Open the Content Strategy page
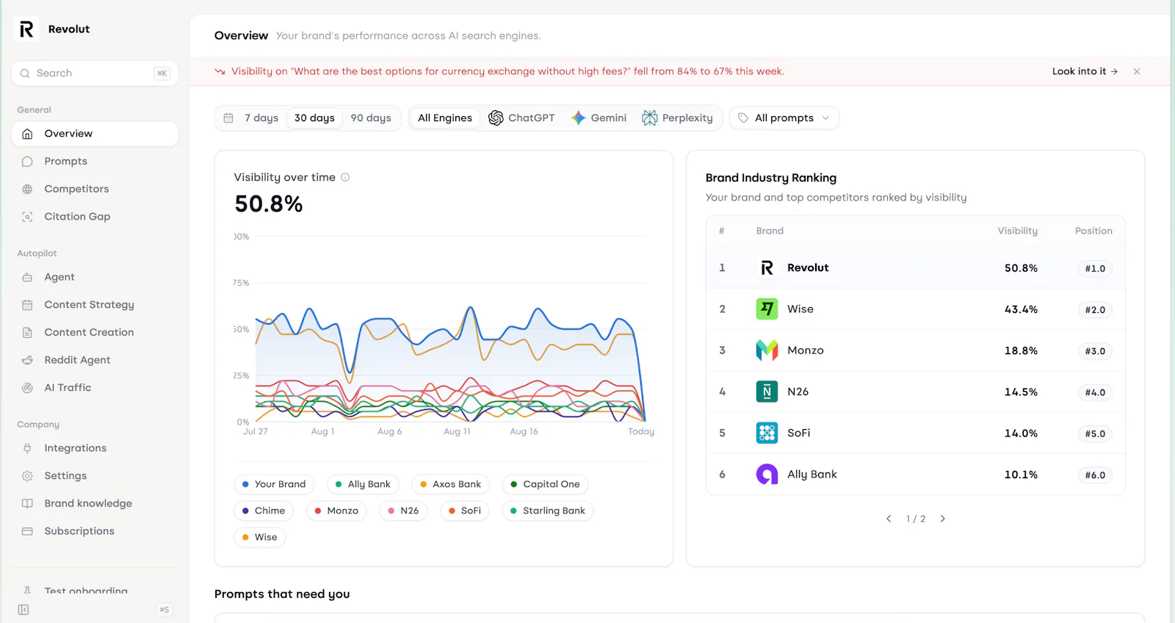The height and width of the screenshot is (623, 1175). tap(95, 305)
